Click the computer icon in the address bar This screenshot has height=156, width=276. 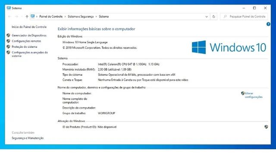pyautogui.click(x=33, y=16)
